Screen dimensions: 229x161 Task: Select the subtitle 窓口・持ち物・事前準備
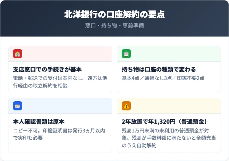pos(114,26)
